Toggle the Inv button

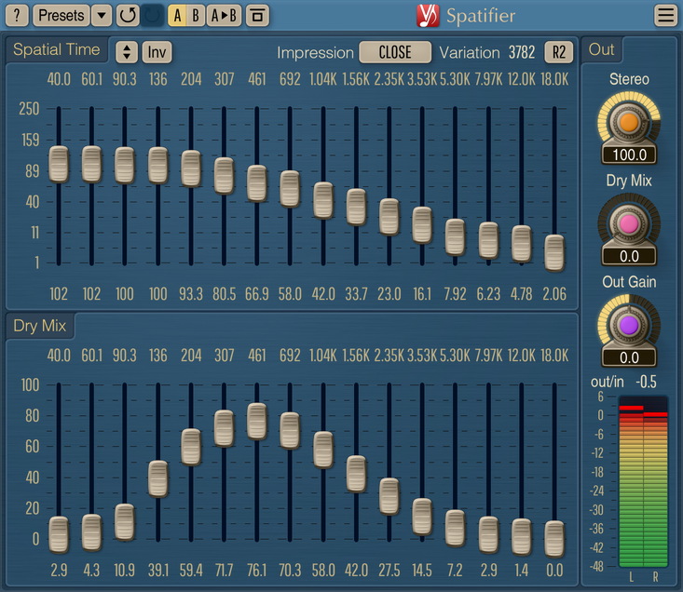coord(157,52)
